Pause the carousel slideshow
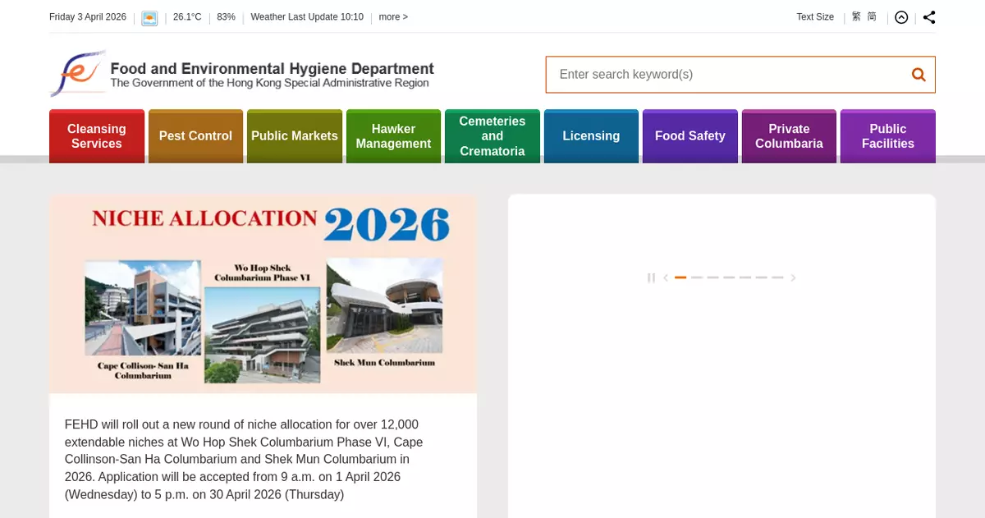This screenshot has height=518, width=985. click(651, 278)
